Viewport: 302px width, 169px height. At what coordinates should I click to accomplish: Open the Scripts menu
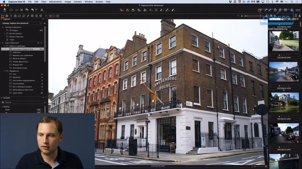point(99,2)
